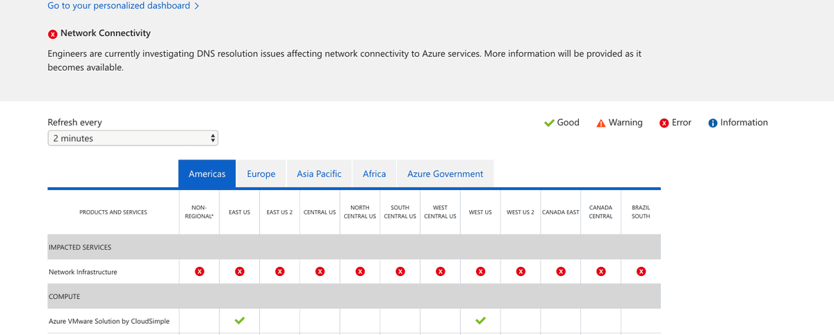
Task: Click Network Infrastructure error icon under Central US
Action: click(320, 271)
